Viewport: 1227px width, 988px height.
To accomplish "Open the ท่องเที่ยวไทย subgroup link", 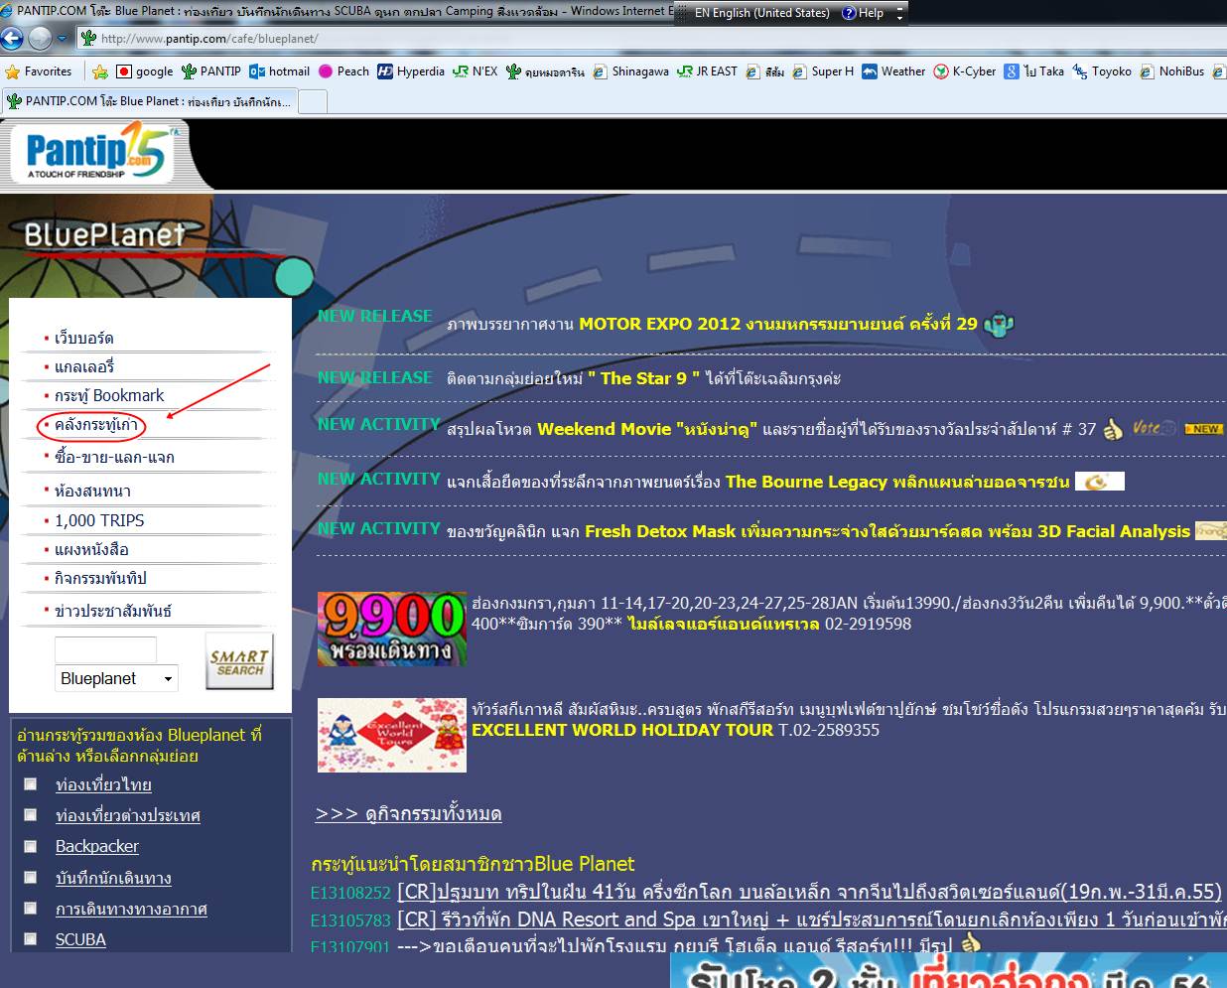I will pos(103,784).
